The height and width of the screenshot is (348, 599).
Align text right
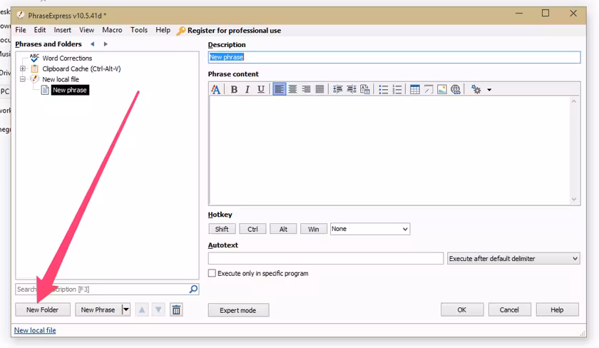tap(306, 89)
